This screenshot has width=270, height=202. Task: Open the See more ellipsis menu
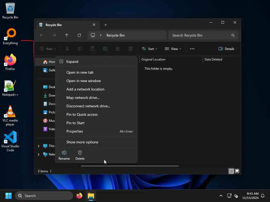click(192, 49)
